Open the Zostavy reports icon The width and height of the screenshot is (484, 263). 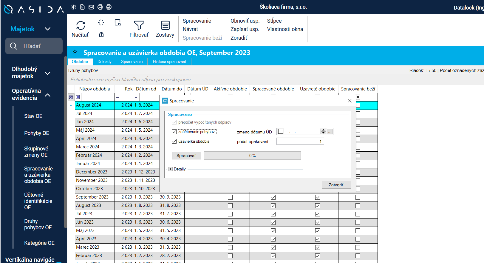click(165, 26)
